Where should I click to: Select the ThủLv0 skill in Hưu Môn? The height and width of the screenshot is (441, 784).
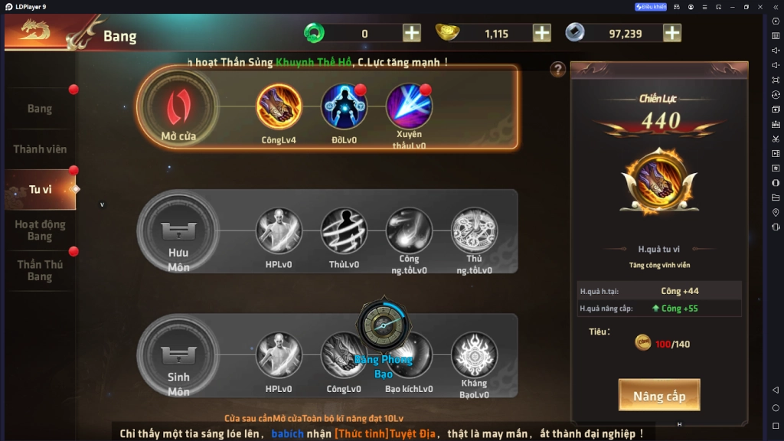click(x=344, y=231)
